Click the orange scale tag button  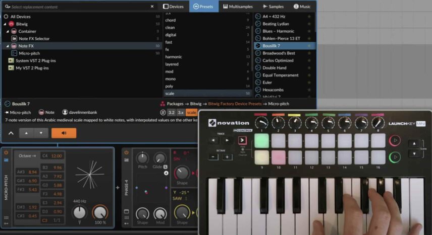pos(191,112)
